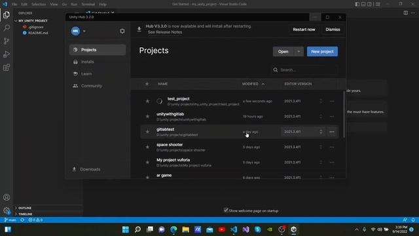419x236 pixels.
Task: Star the unitywithgitlab project
Action: coord(147,117)
